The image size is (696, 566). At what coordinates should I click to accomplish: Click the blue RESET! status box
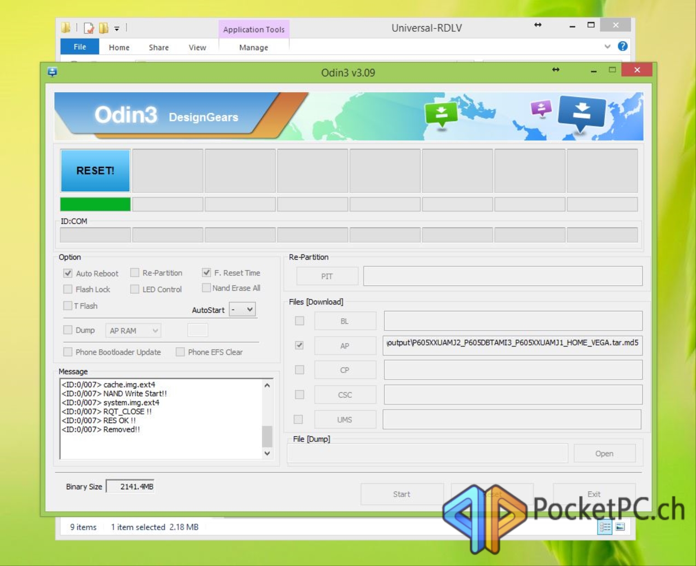pos(95,171)
